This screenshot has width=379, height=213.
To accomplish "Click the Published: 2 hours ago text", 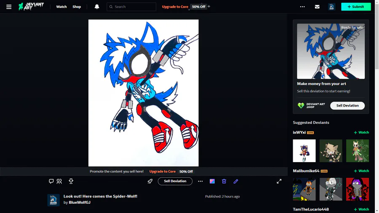I will 222,196.
